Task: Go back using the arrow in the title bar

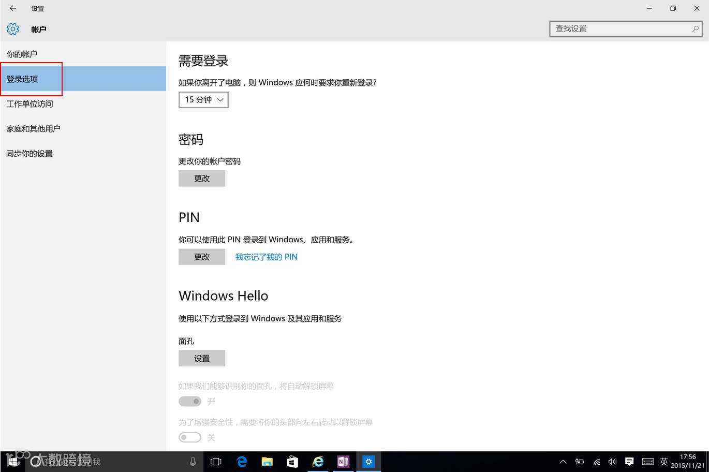Action: [13, 8]
